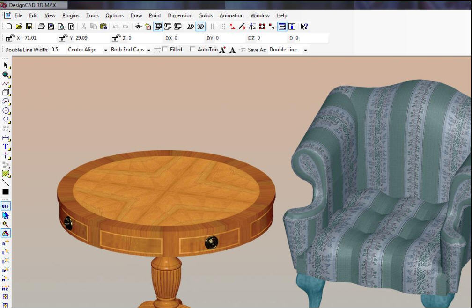This screenshot has height=308, width=472.
Task: Switch to 2D mode
Action: point(190,26)
